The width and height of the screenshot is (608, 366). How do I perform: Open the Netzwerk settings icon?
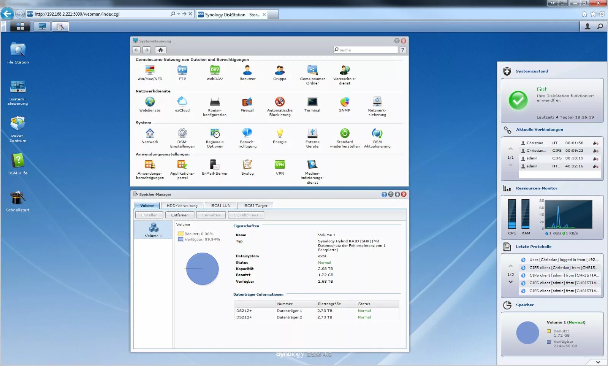[x=150, y=136]
